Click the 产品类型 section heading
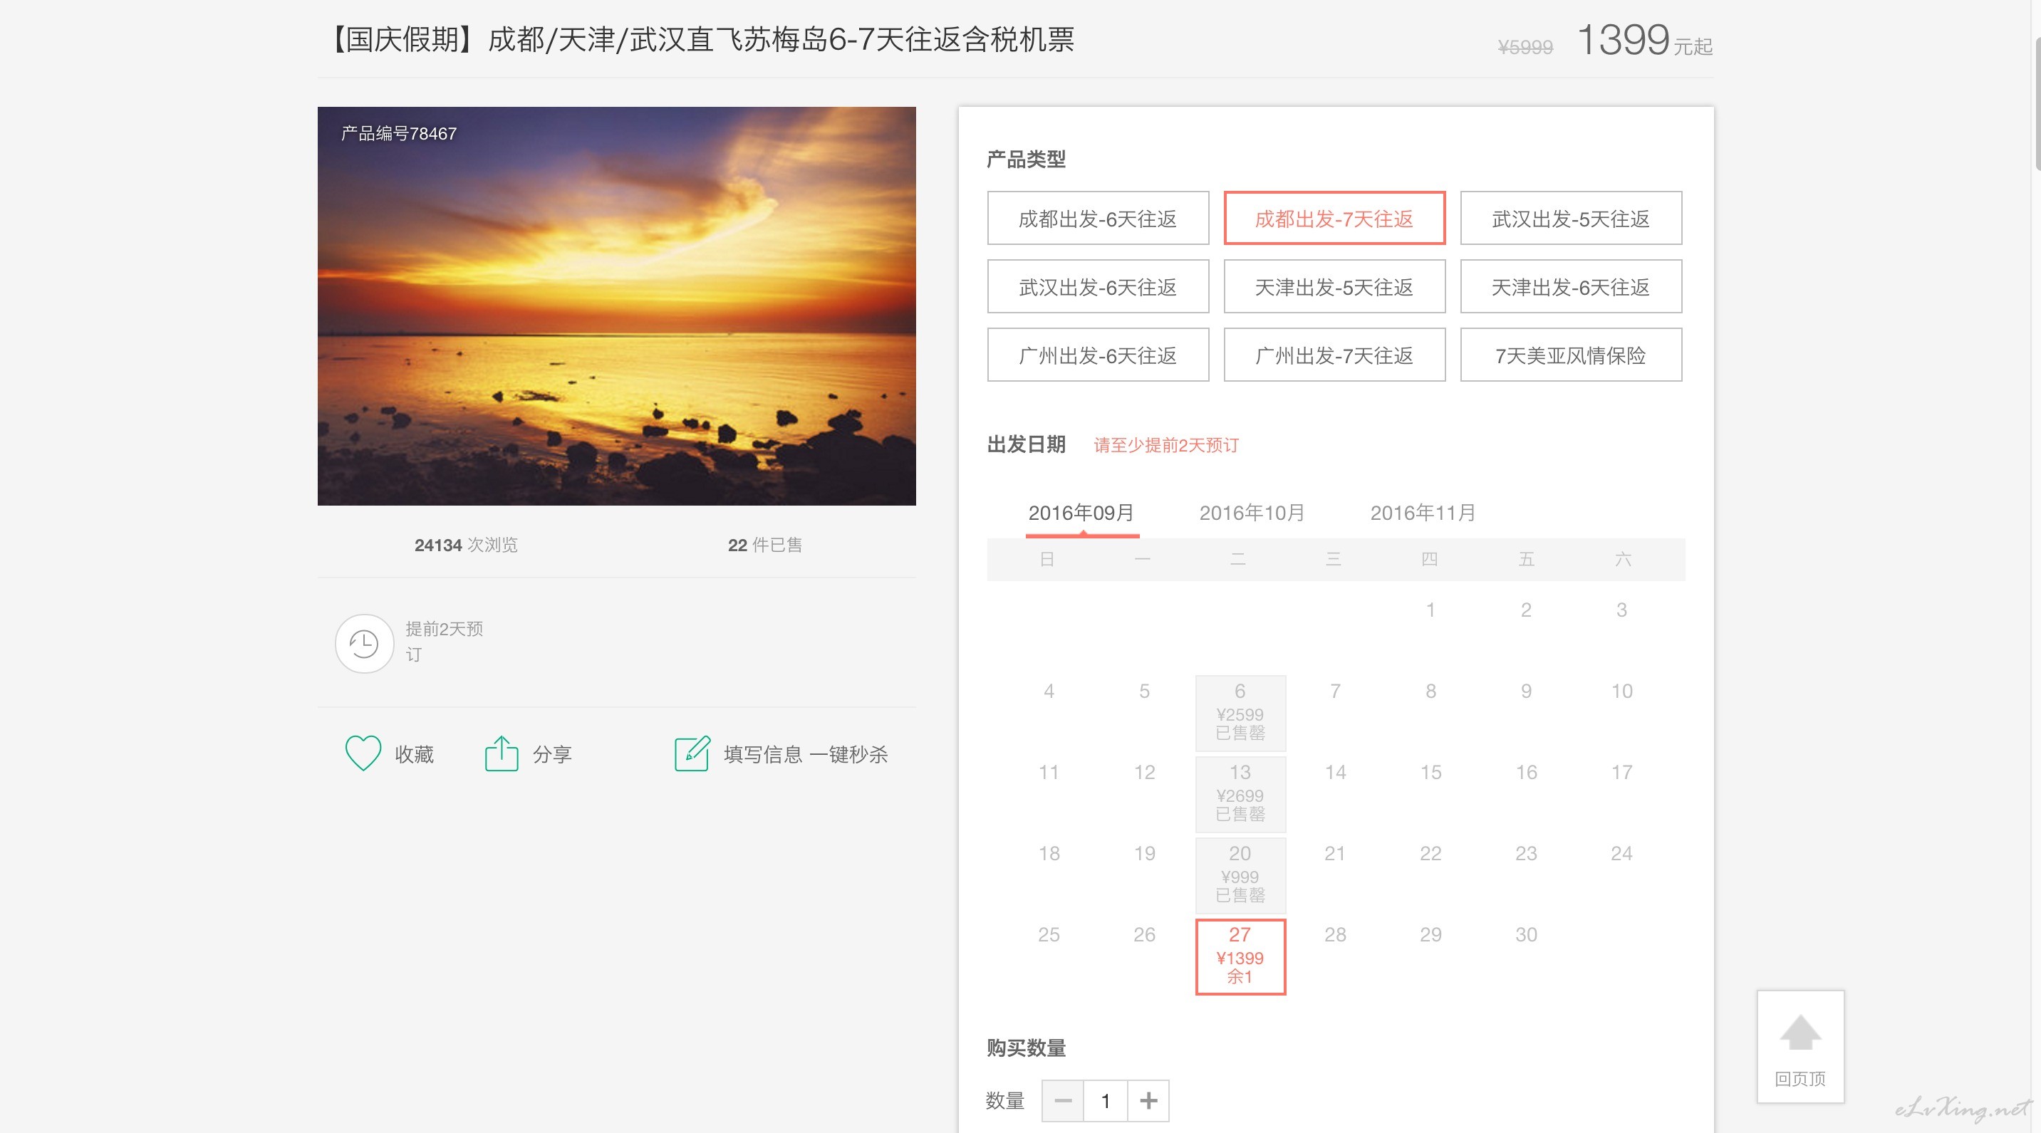2041x1133 pixels. (1026, 159)
